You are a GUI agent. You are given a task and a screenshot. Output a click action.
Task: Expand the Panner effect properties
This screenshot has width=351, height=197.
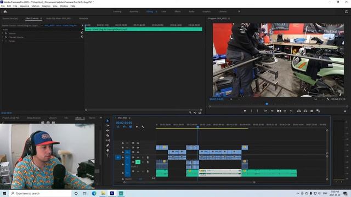pos(3,41)
